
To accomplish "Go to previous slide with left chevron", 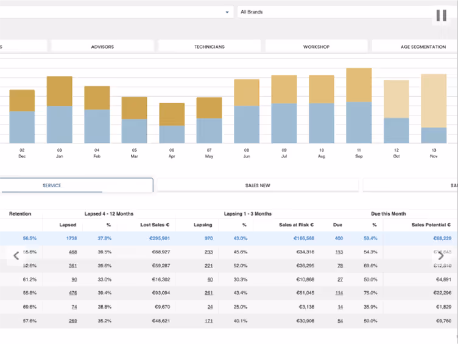I will (16, 256).
